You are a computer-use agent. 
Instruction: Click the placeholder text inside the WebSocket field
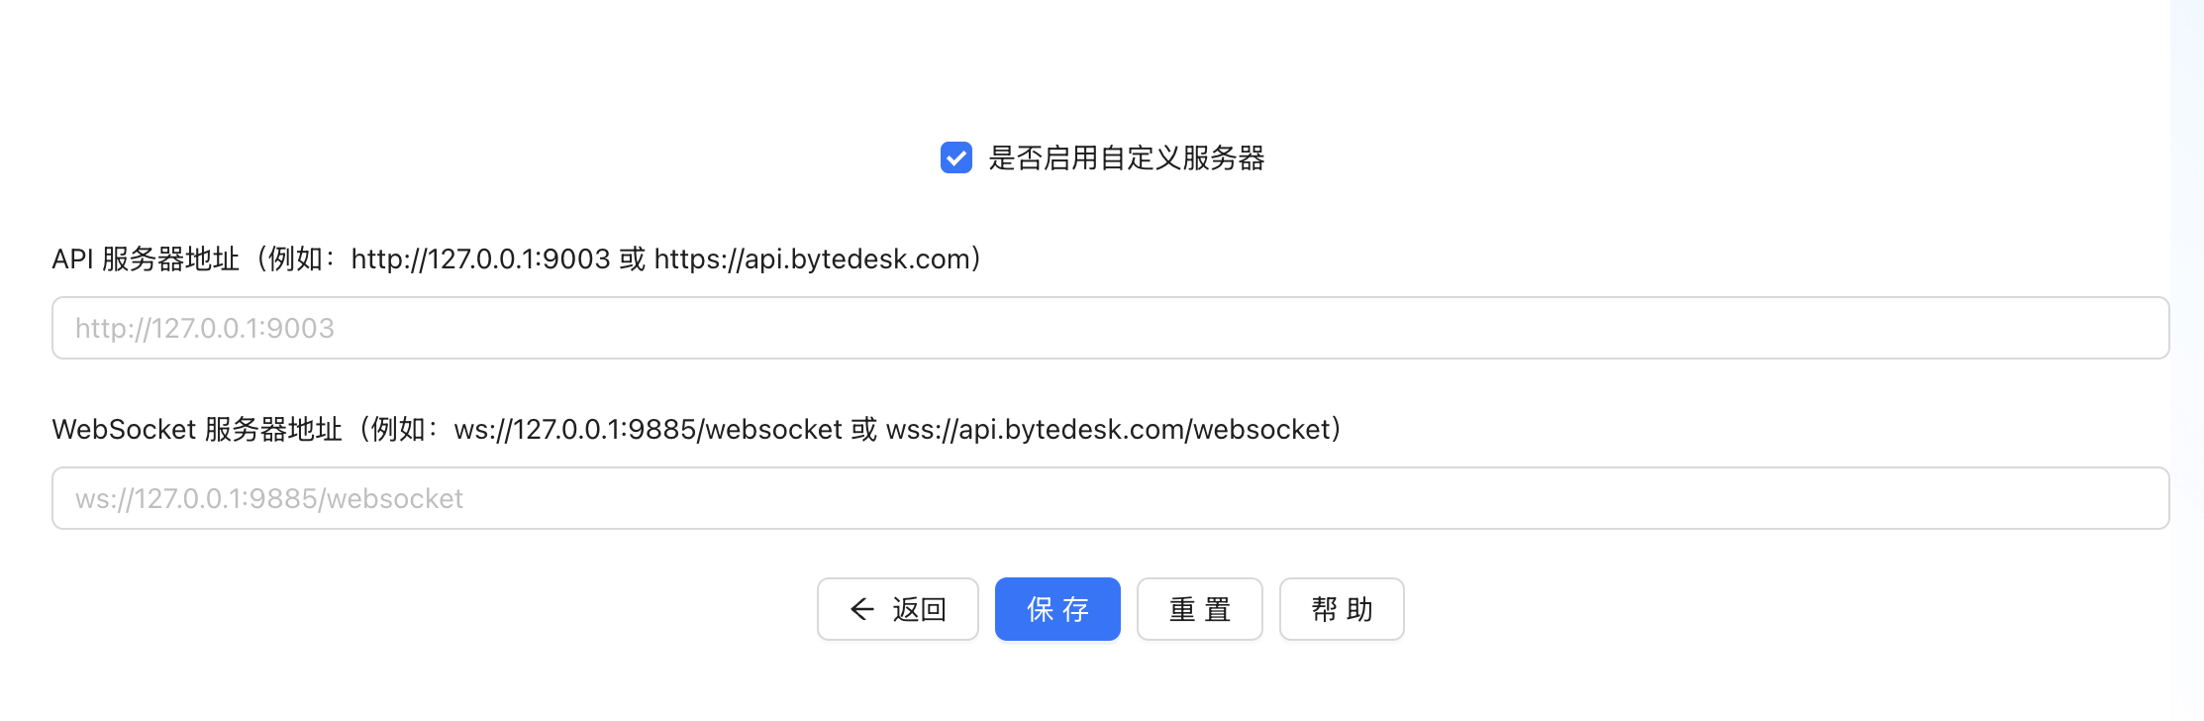click(x=269, y=499)
